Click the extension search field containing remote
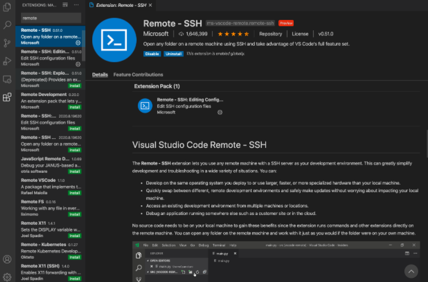The width and height of the screenshot is (428, 282). point(51,18)
